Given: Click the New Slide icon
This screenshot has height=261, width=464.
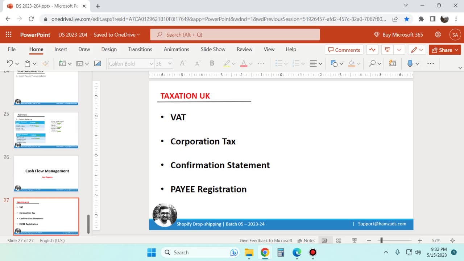Looking at the screenshot, I should click(63, 63).
